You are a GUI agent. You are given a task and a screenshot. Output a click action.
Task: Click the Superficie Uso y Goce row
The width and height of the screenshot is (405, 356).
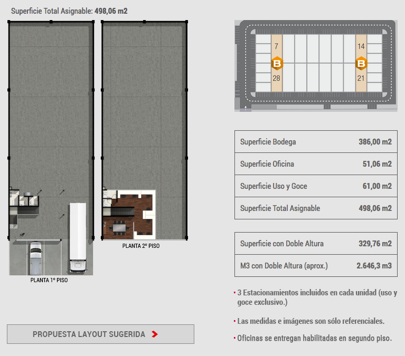coord(316,186)
